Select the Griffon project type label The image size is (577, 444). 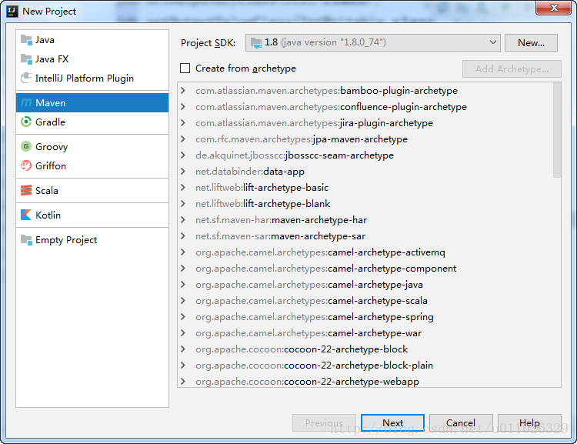click(x=51, y=165)
